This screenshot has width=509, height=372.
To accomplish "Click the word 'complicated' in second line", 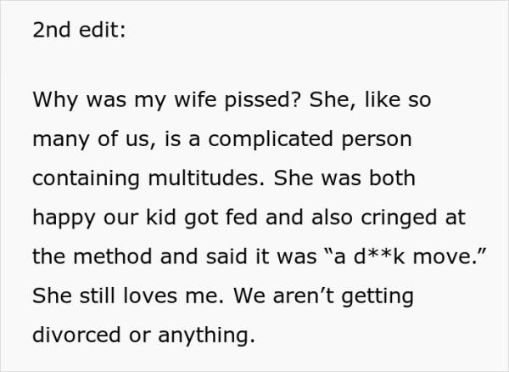I will [271, 140].
